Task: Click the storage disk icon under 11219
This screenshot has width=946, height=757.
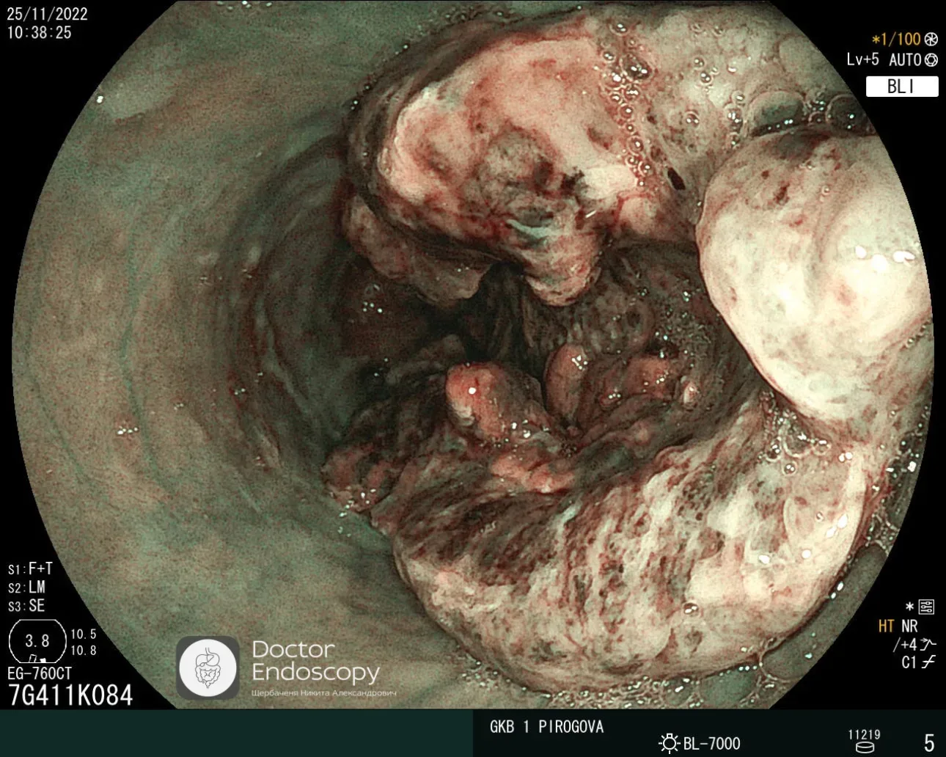Action: pyautogui.click(x=865, y=748)
